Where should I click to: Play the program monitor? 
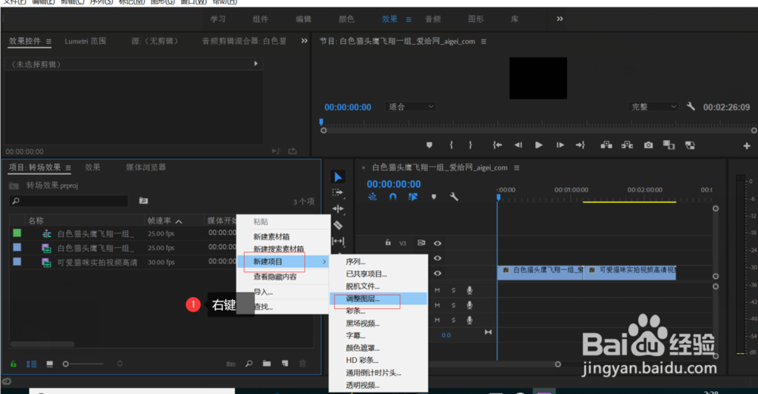pyautogui.click(x=538, y=145)
